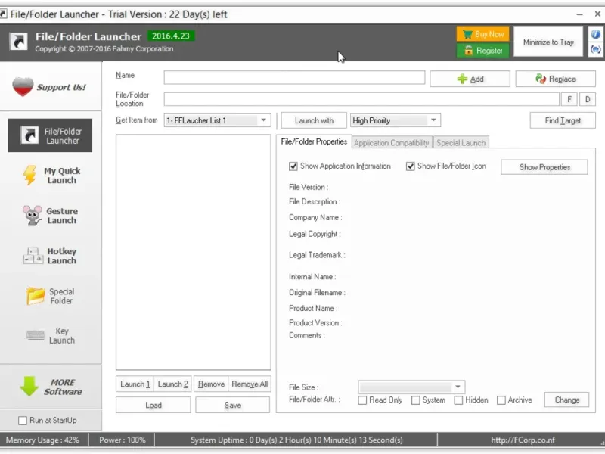Enable the Run at StartUp checkbox

click(23, 421)
